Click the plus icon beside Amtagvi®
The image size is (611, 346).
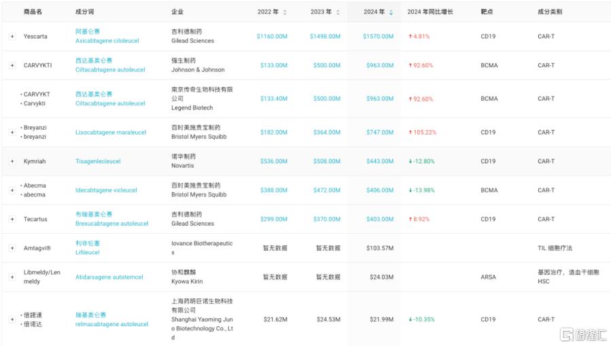point(12,248)
